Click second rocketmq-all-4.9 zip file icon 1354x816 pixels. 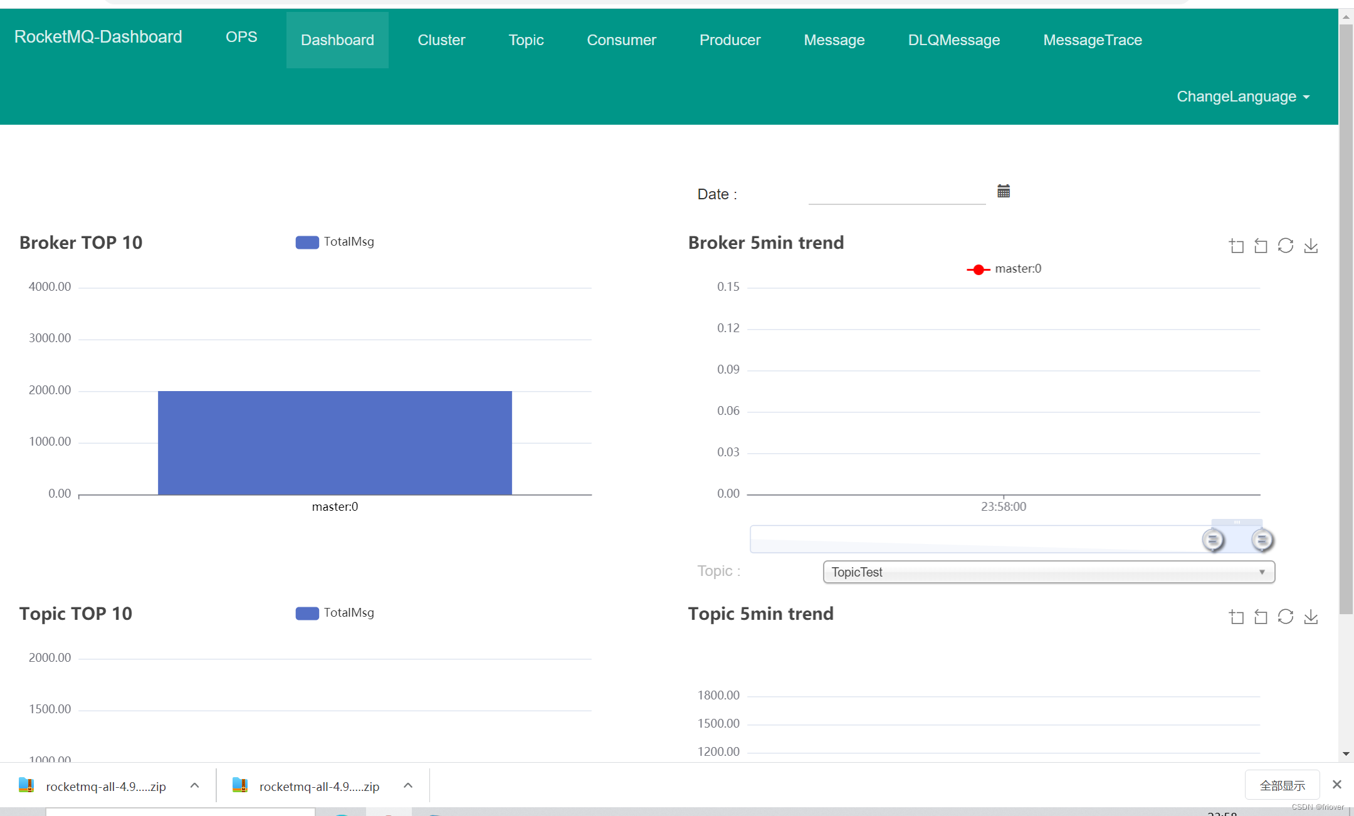[240, 785]
